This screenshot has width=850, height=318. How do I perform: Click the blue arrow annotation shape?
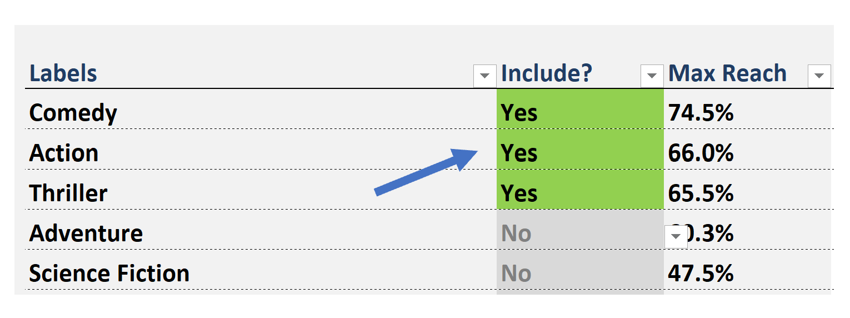427,171
